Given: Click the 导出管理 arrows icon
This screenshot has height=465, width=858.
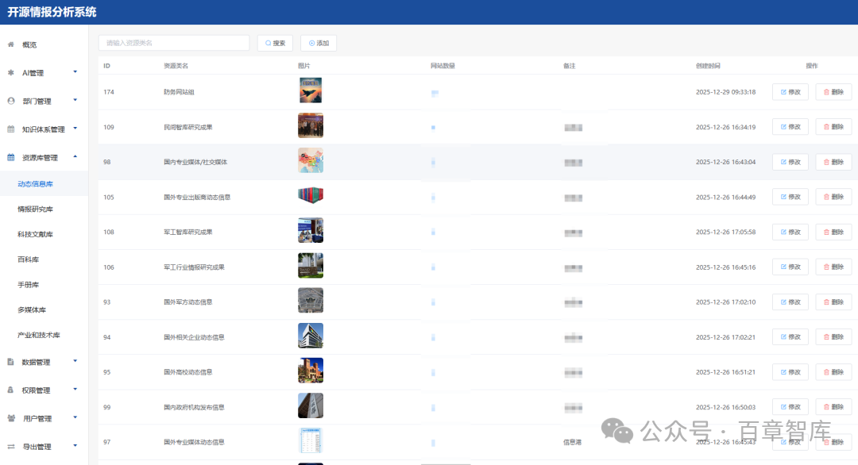Looking at the screenshot, I should pos(10,447).
